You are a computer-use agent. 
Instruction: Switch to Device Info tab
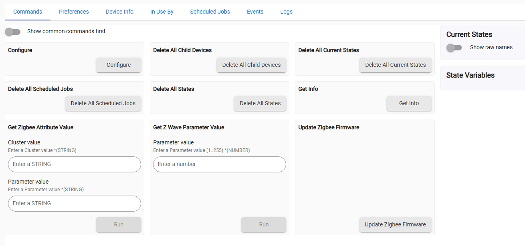119,12
